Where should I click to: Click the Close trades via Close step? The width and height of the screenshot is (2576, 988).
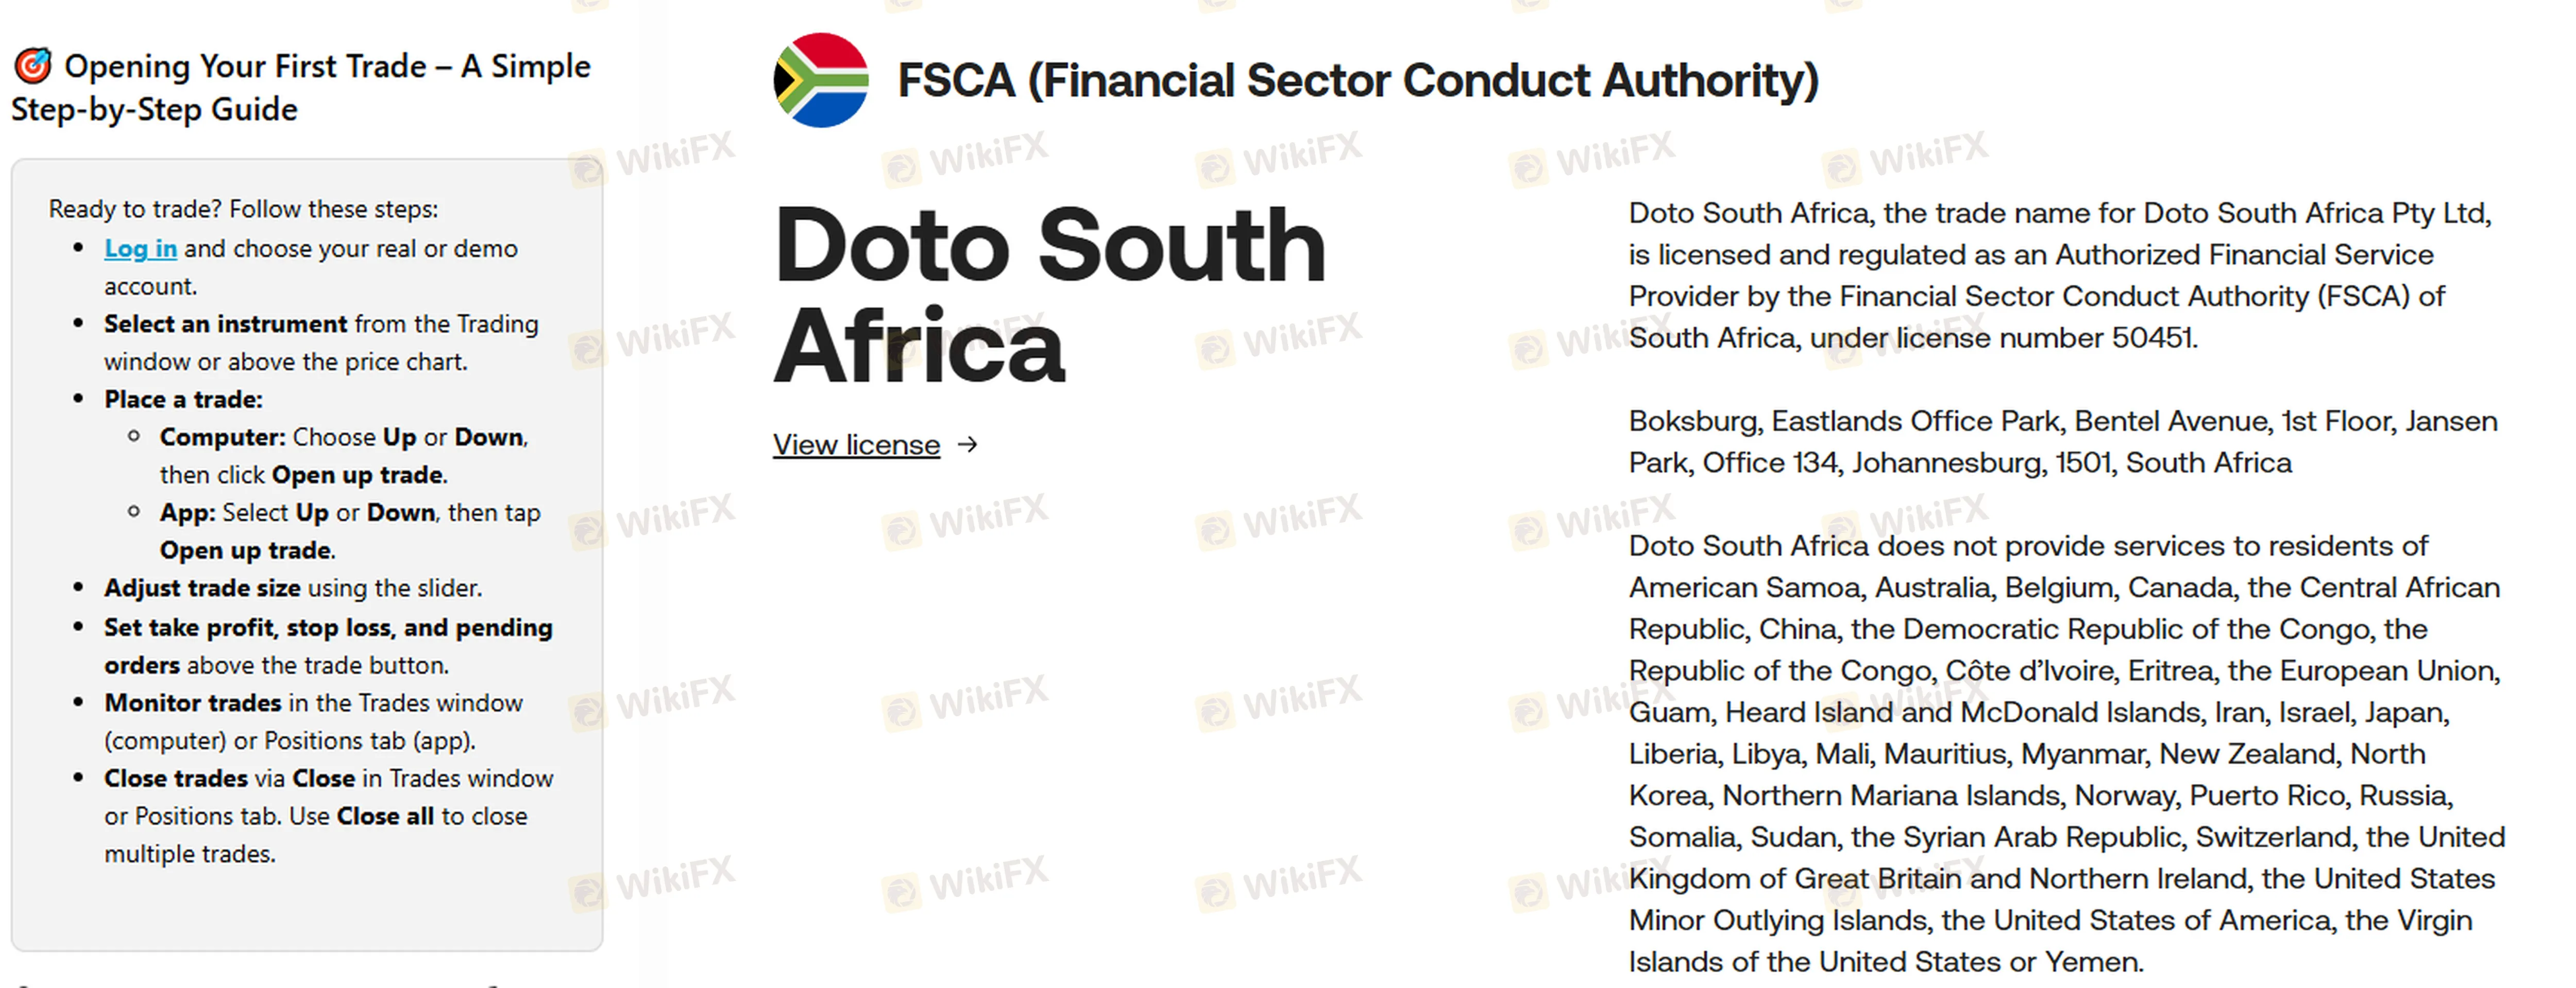[328, 816]
